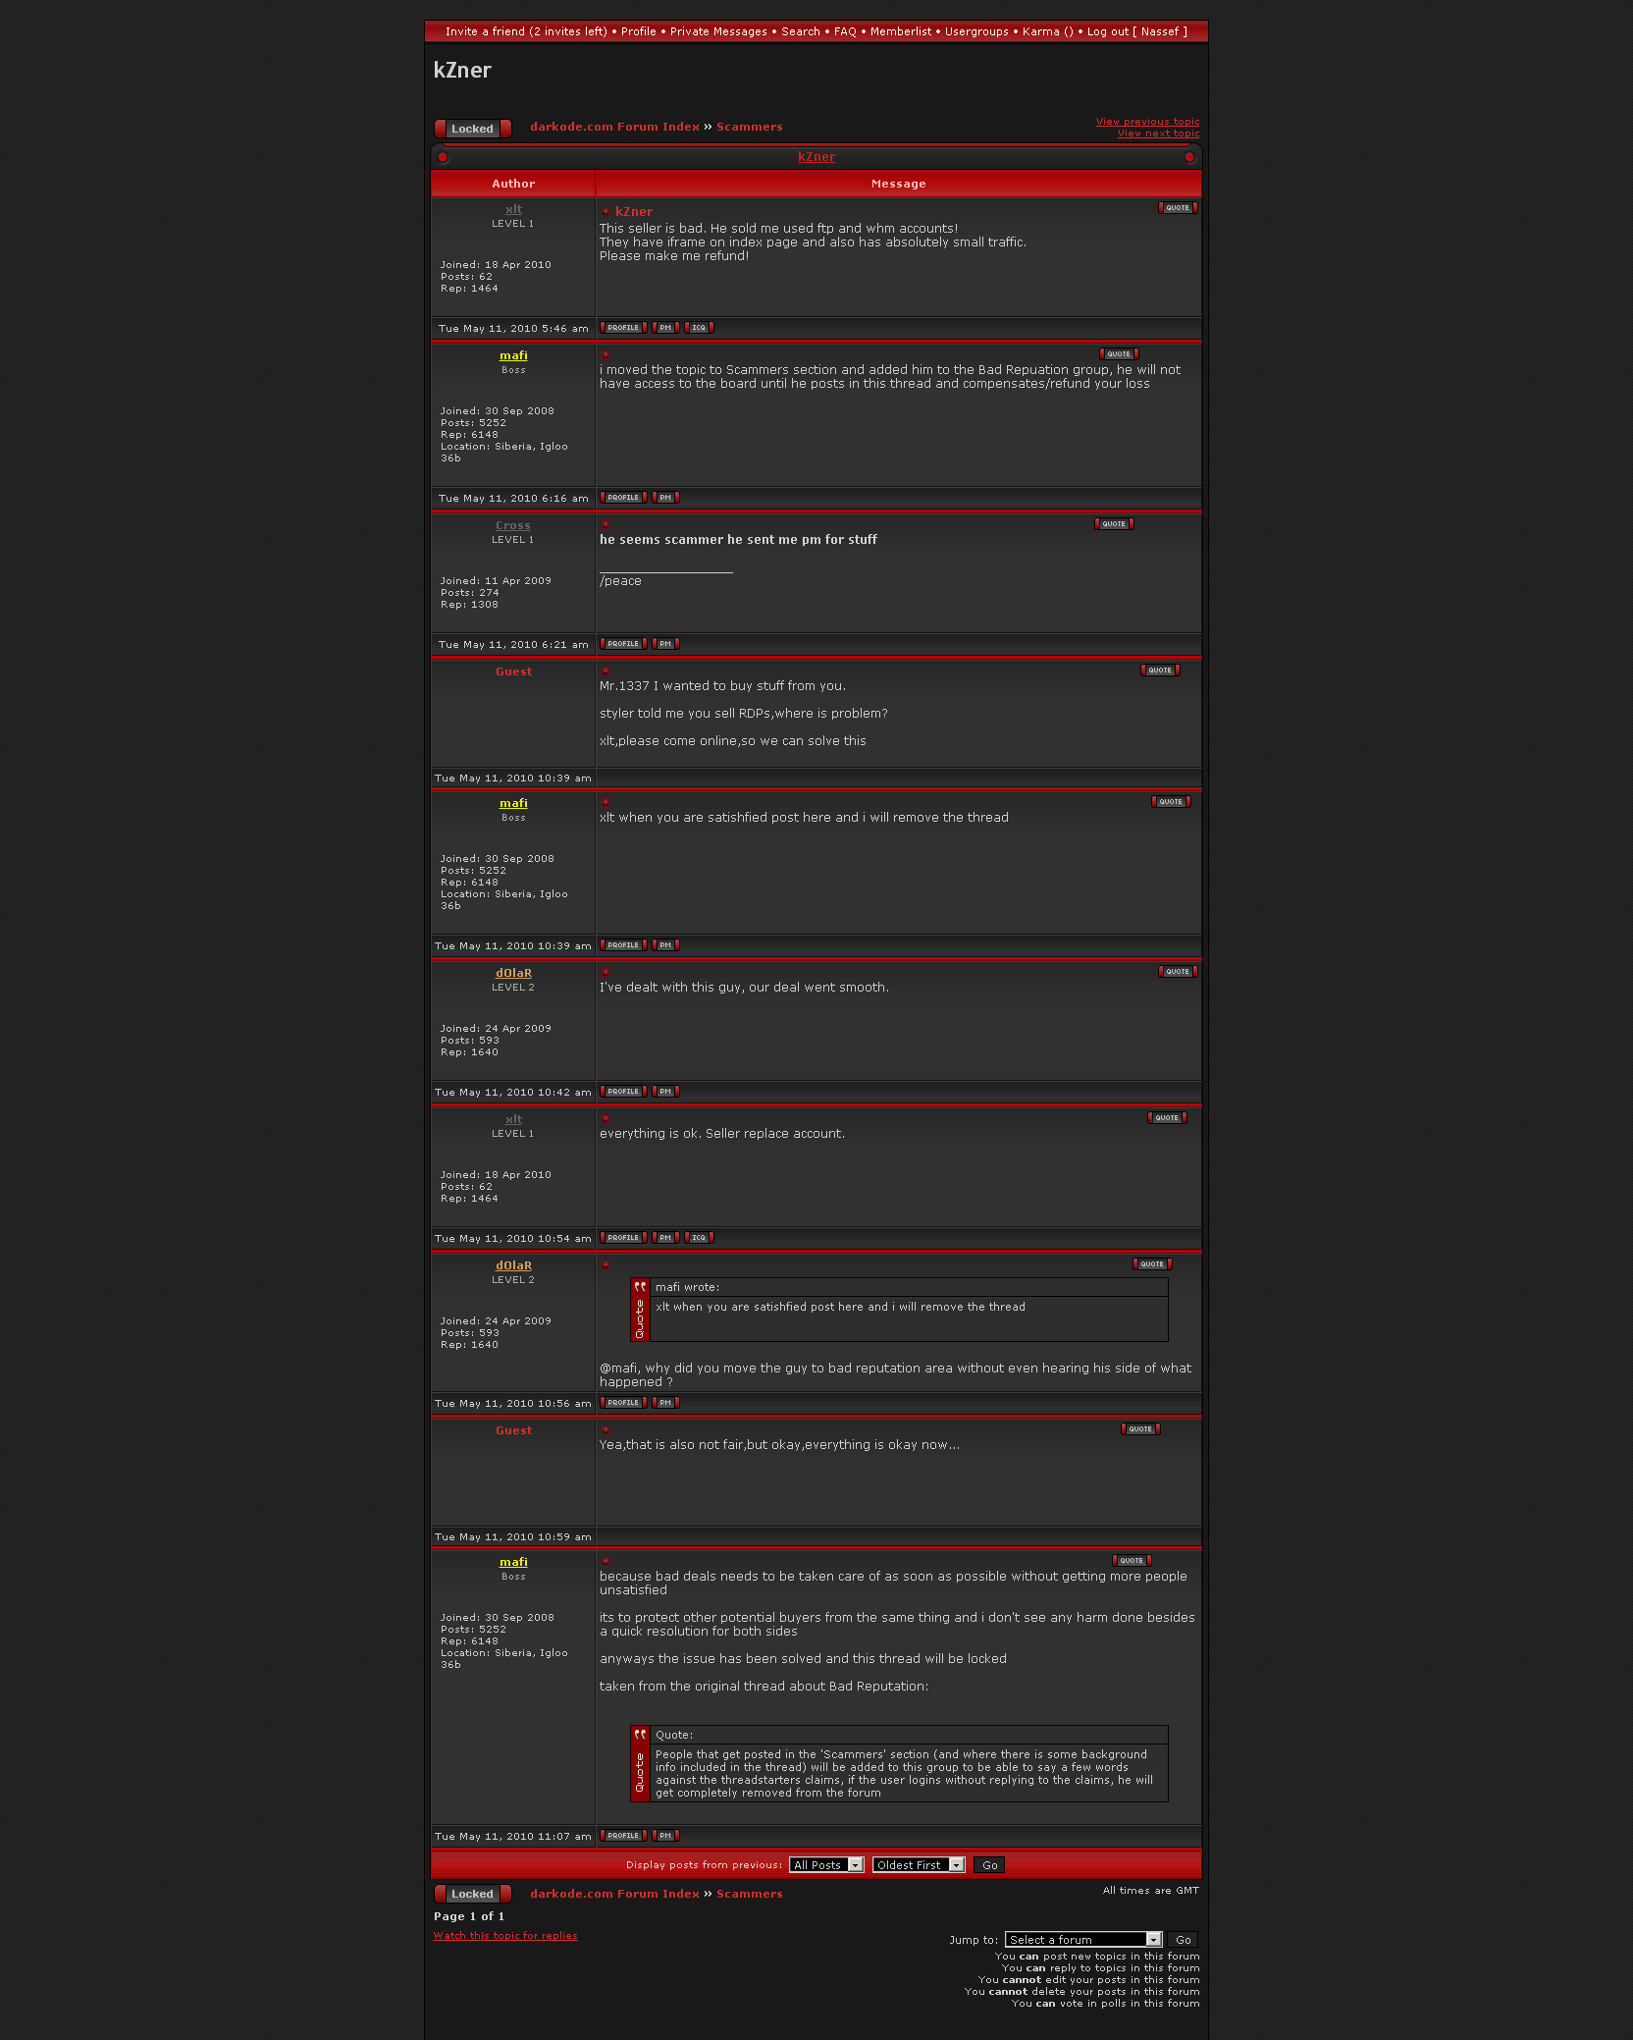
Task: Quote d0laR's "deal went smooth" post
Action: 1178,972
